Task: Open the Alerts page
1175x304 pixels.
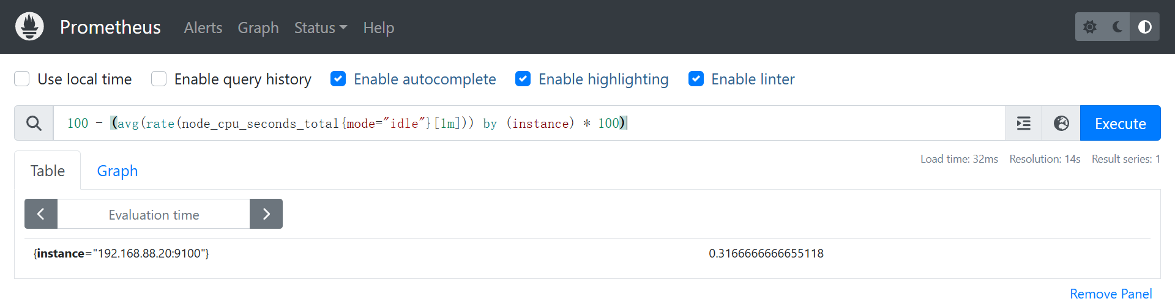Action: tap(203, 28)
